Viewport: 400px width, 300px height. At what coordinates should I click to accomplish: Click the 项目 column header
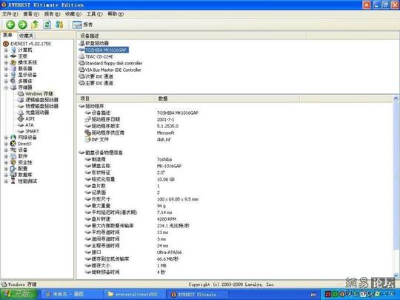click(116, 99)
